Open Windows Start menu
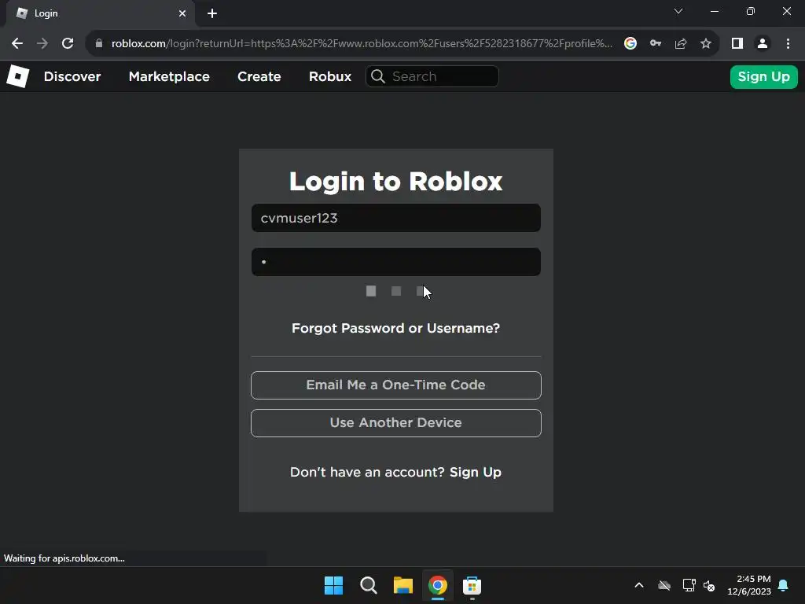Viewport: 805px width, 604px height. click(333, 585)
